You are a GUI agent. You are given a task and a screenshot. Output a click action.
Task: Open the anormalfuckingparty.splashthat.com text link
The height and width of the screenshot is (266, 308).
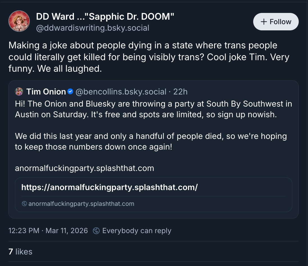(x=84, y=168)
